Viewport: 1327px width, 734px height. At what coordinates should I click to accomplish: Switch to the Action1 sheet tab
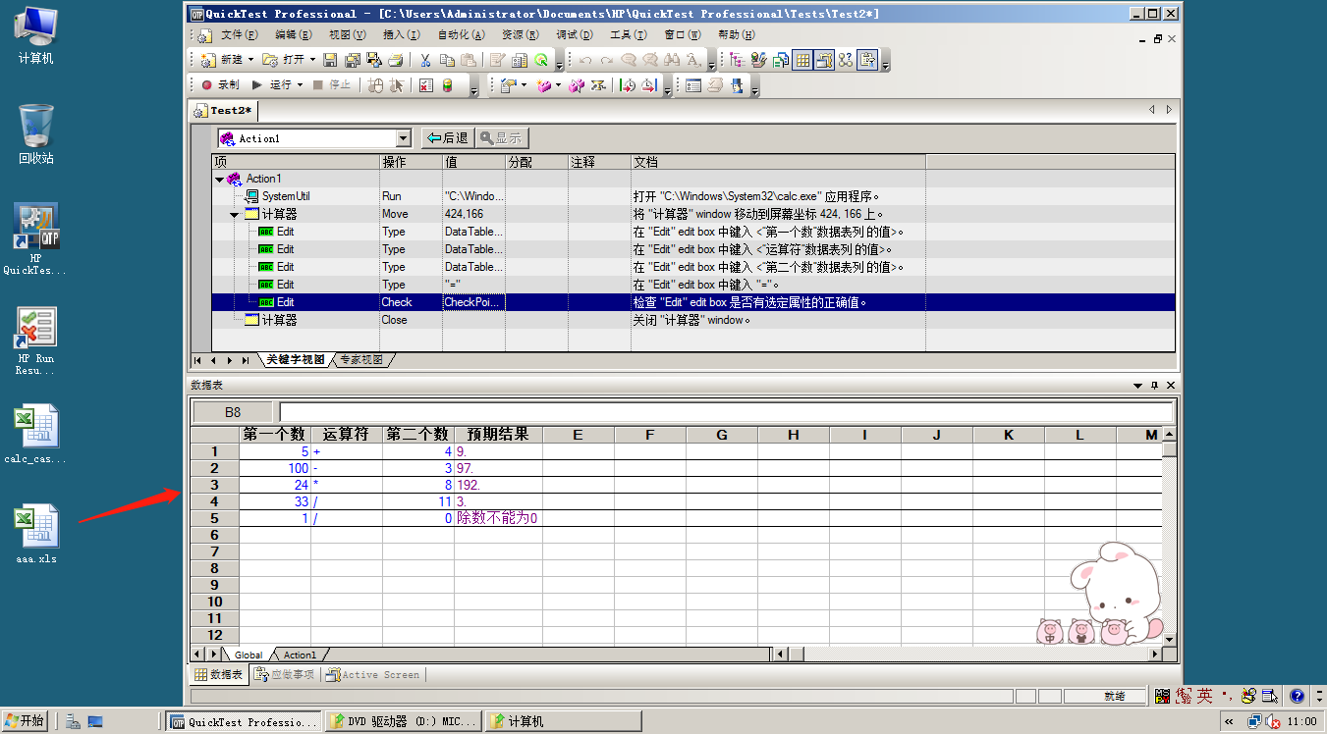click(300, 655)
